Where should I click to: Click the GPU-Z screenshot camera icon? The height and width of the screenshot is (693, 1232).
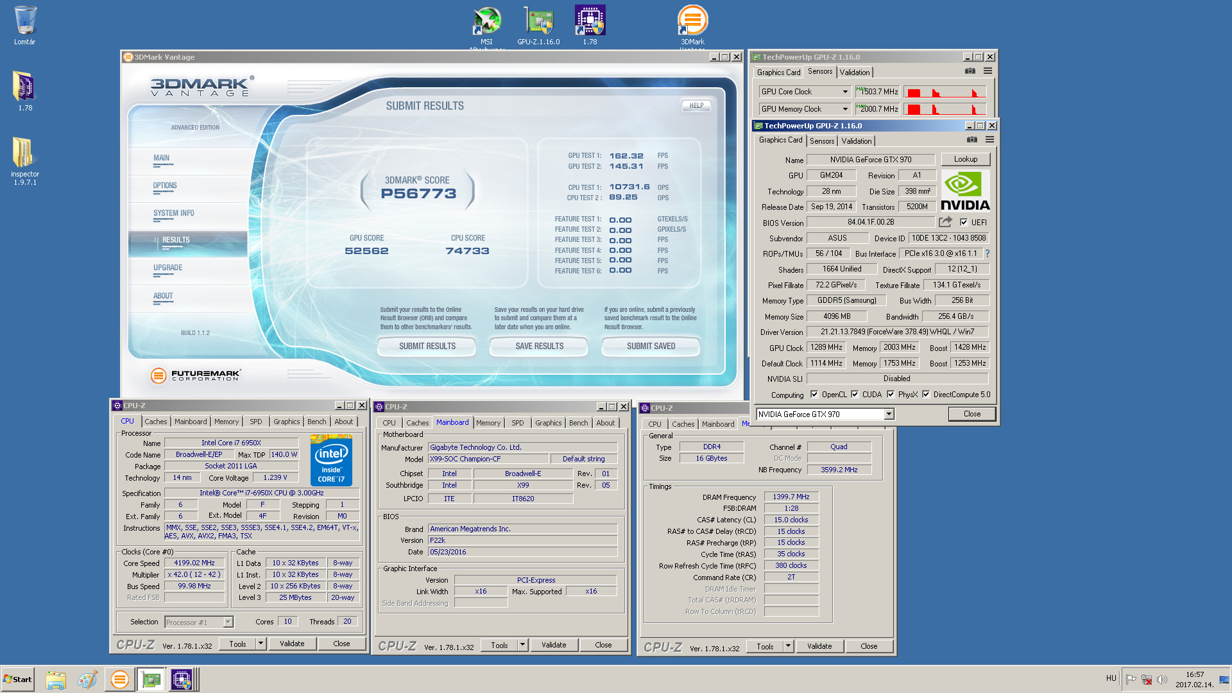pos(971,140)
